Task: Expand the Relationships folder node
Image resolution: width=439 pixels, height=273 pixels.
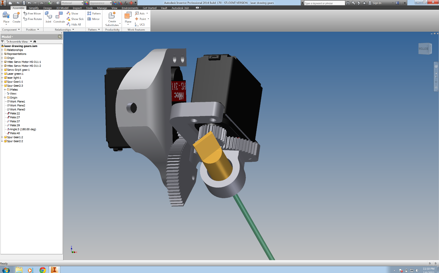Action: 2,50
